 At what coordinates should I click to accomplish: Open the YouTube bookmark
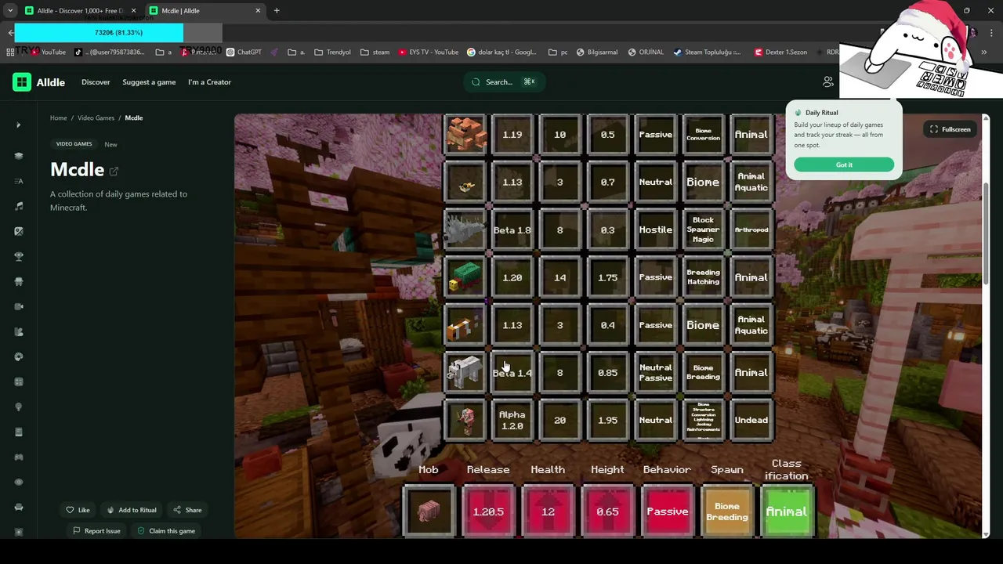tap(49, 52)
